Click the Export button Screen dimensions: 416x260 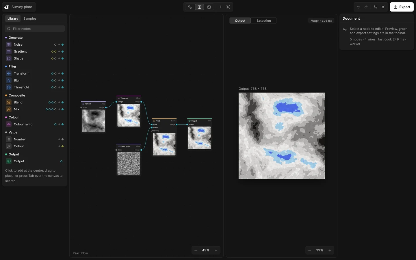pyautogui.click(x=402, y=7)
